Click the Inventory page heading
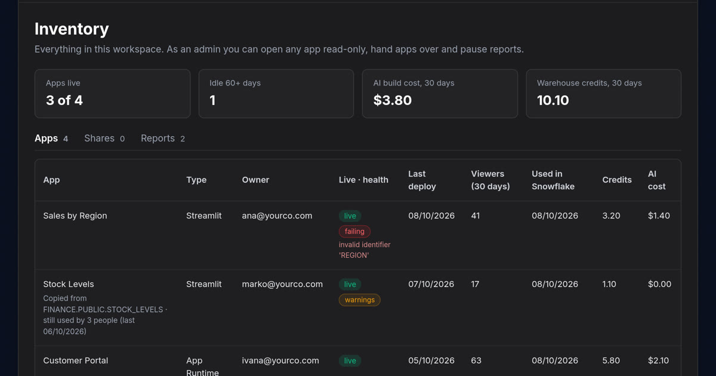The image size is (716, 376). pyautogui.click(x=72, y=29)
